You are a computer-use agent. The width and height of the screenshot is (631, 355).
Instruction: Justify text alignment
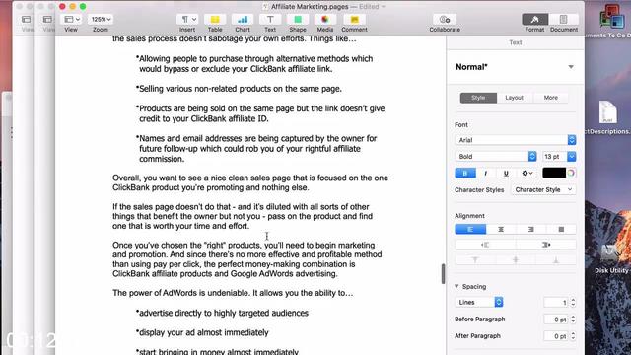561,229
